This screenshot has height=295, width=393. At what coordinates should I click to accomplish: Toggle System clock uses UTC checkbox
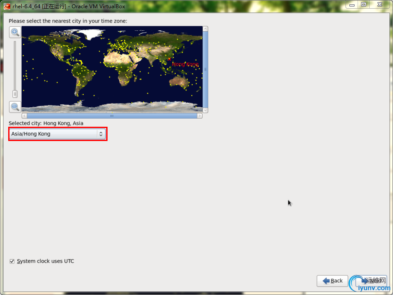point(12,261)
